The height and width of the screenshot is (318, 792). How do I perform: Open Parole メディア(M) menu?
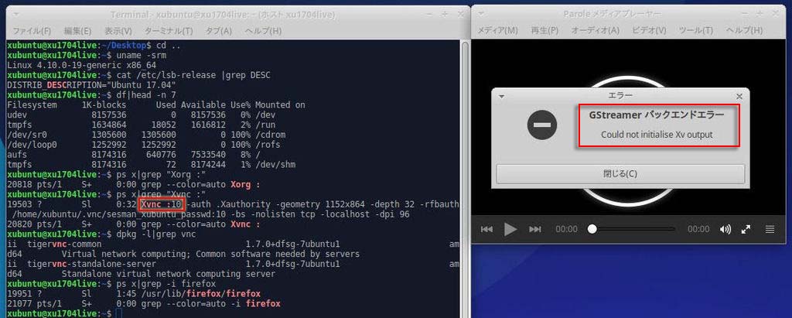coord(497,30)
